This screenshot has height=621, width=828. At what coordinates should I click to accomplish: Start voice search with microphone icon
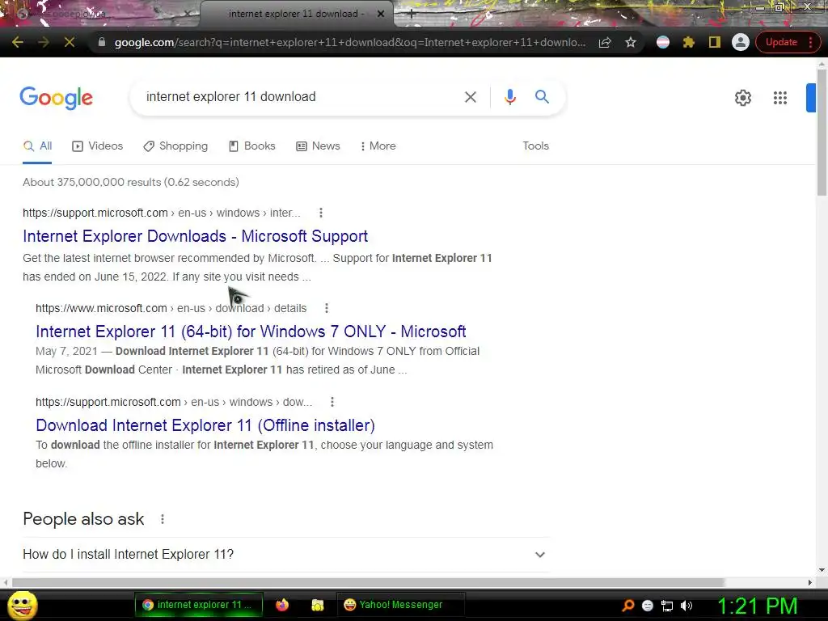pyautogui.click(x=509, y=97)
